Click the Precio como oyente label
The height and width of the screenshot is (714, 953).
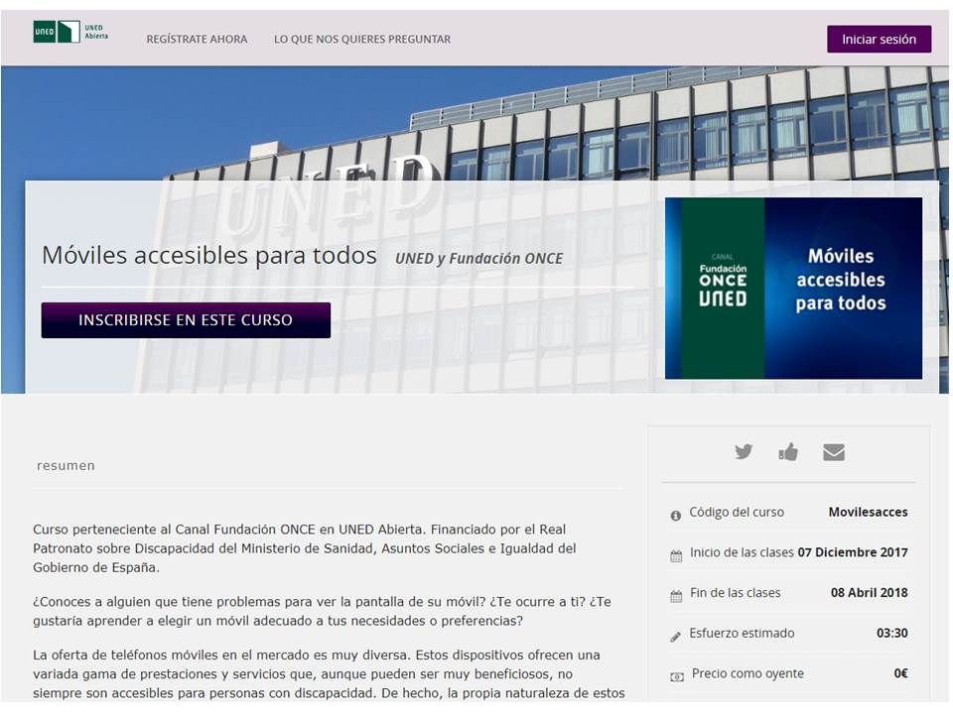click(748, 673)
